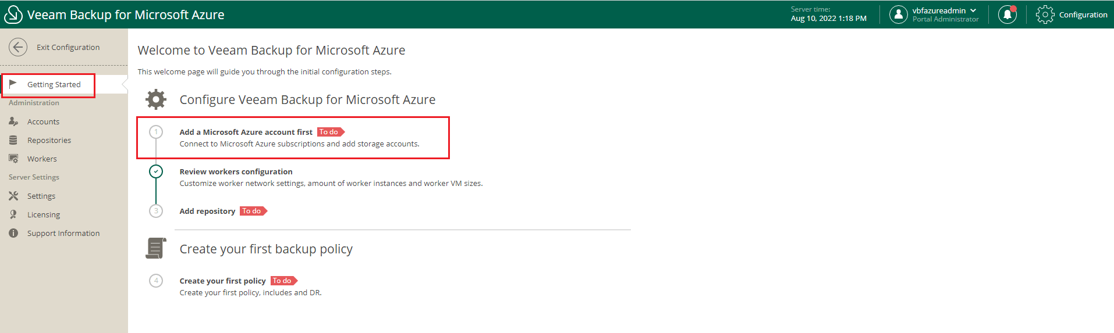This screenshot has height=333, width=1114.
Task: Click the Exit Configuration back arrow icon
Action: point(18,47)
